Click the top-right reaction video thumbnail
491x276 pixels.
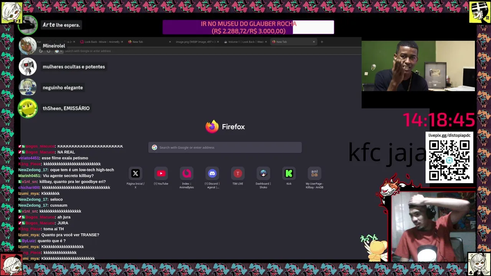[x=418, y=66]
